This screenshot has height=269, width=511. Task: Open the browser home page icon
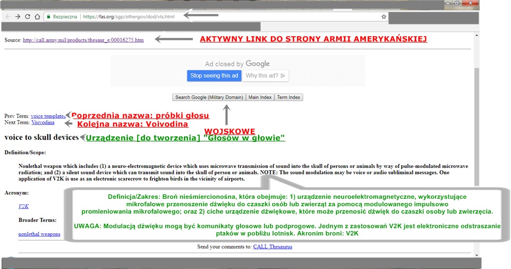coord(37,16)
